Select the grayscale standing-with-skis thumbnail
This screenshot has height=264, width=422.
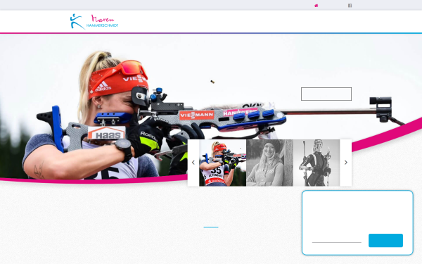(x=316, y=163)
